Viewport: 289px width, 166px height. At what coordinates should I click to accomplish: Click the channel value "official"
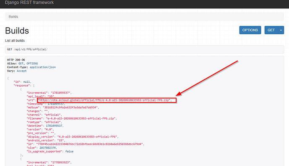click(x=52, y=115)
